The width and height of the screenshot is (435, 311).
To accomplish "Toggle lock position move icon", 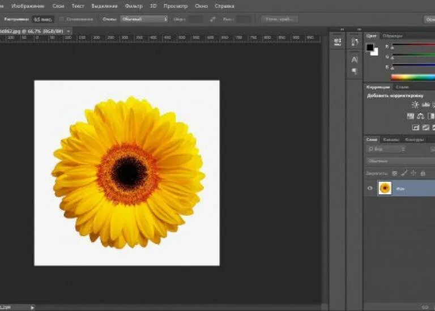I will 413,173.
